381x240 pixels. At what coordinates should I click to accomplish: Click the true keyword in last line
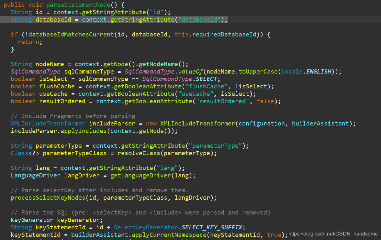(274, 235)
